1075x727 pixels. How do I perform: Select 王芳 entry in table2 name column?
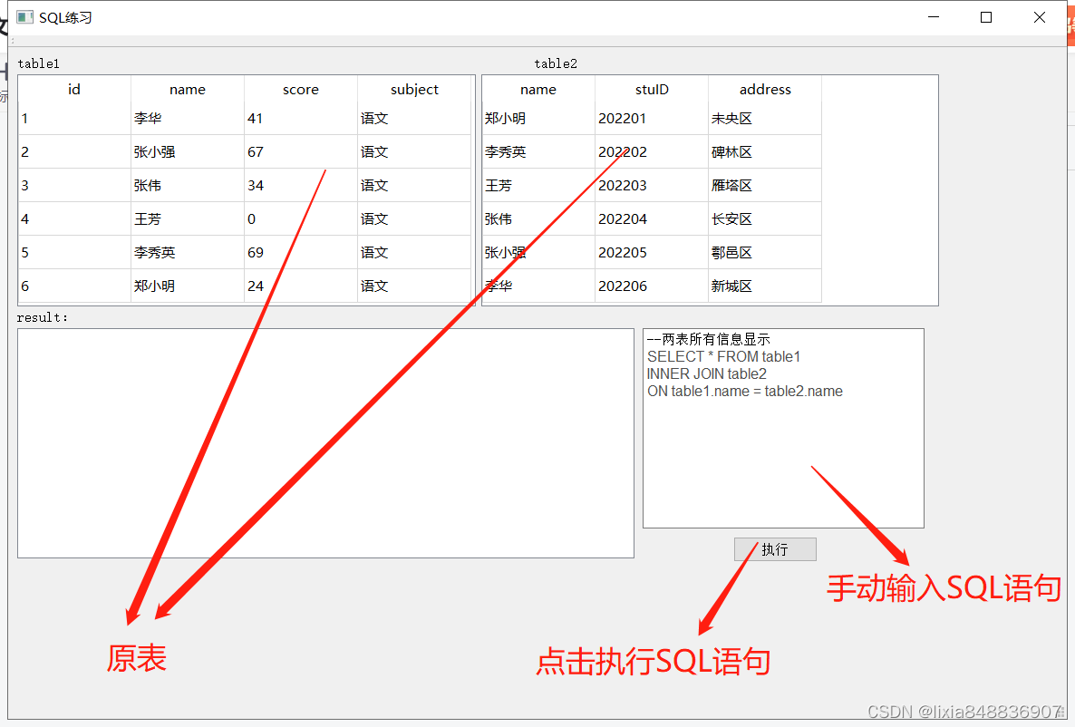[x=538, y=185]
